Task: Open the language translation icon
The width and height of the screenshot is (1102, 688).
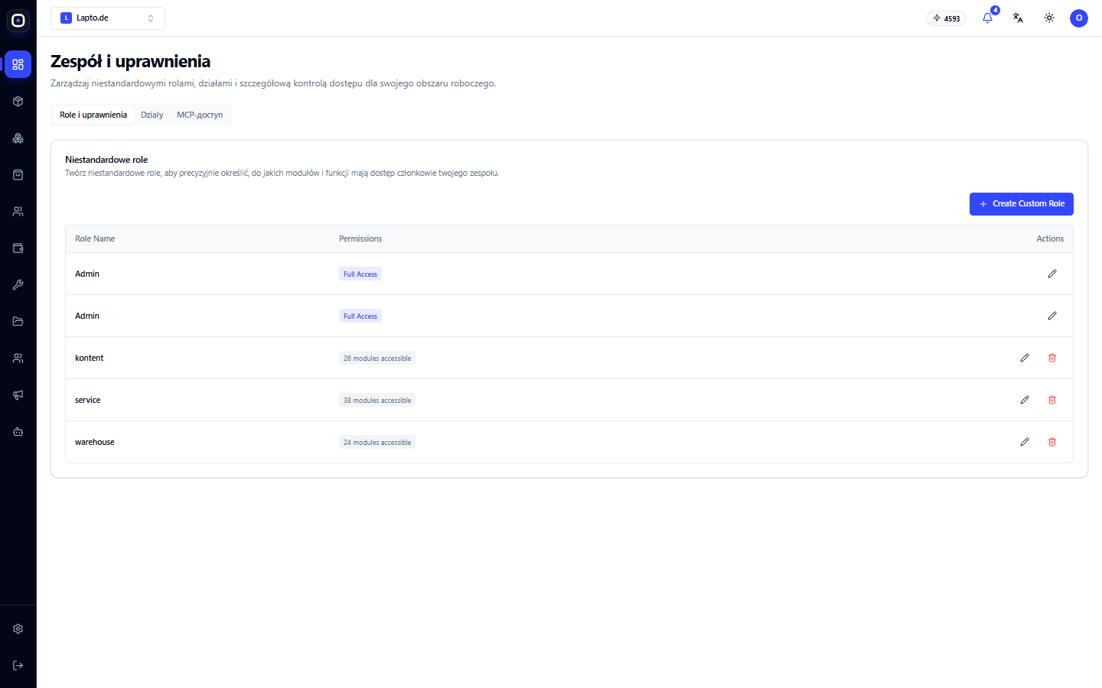Action: 1018,18
